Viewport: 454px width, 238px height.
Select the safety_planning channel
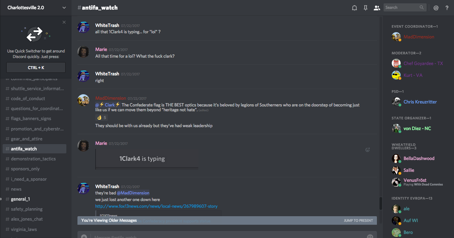click(x=27, y=209)
